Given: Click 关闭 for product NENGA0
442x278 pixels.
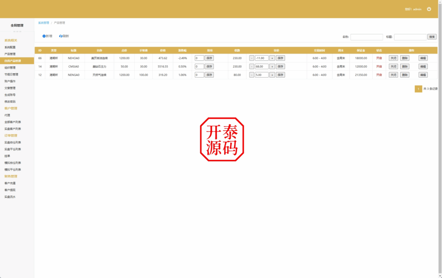Looking at the screenshot, I should 393,75.
